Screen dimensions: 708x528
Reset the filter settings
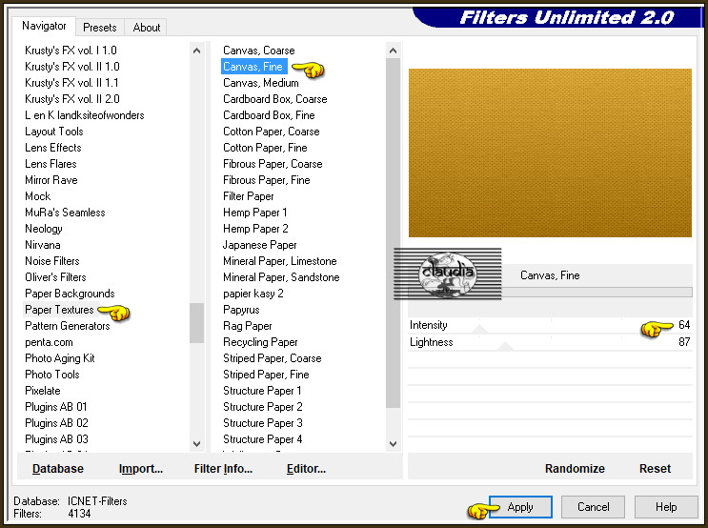point(655,469)
